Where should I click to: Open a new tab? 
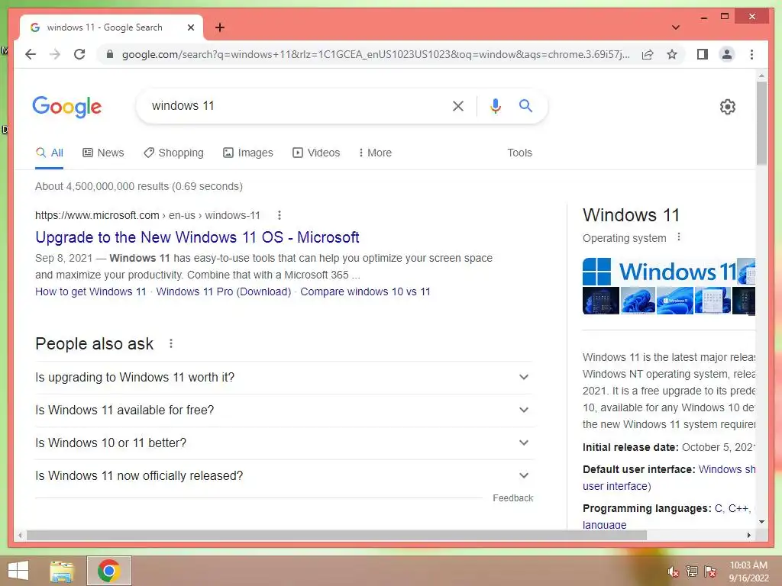click(x=219, y=27)
